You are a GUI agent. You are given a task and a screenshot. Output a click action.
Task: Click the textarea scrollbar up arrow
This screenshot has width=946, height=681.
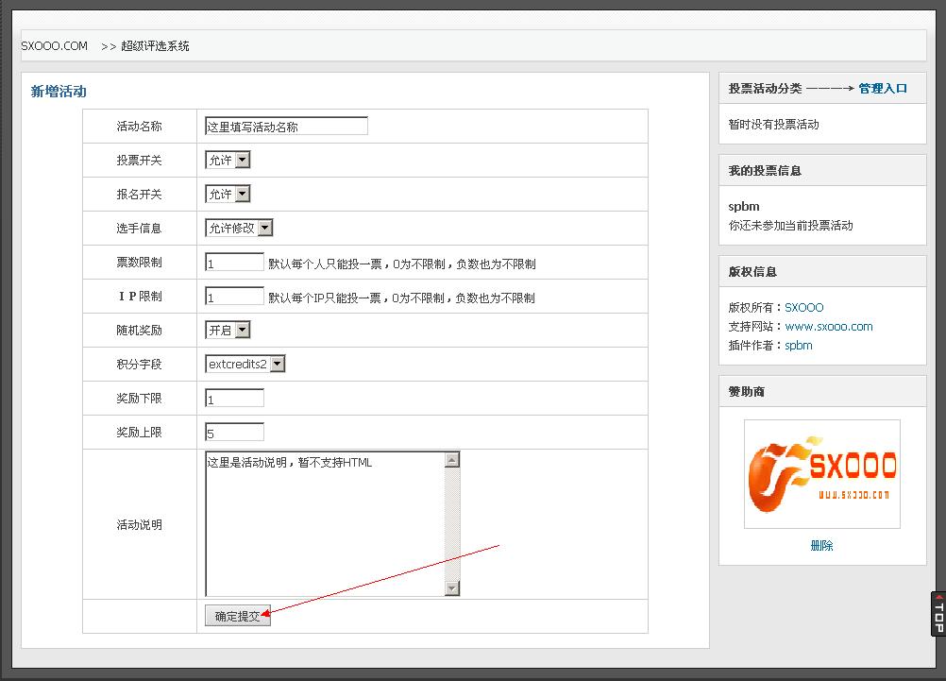[452, 458]
